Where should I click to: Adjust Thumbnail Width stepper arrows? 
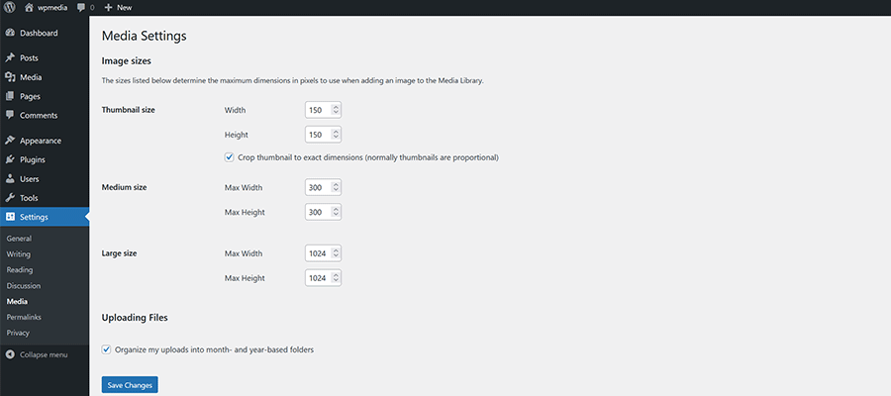tap(336, 110)
